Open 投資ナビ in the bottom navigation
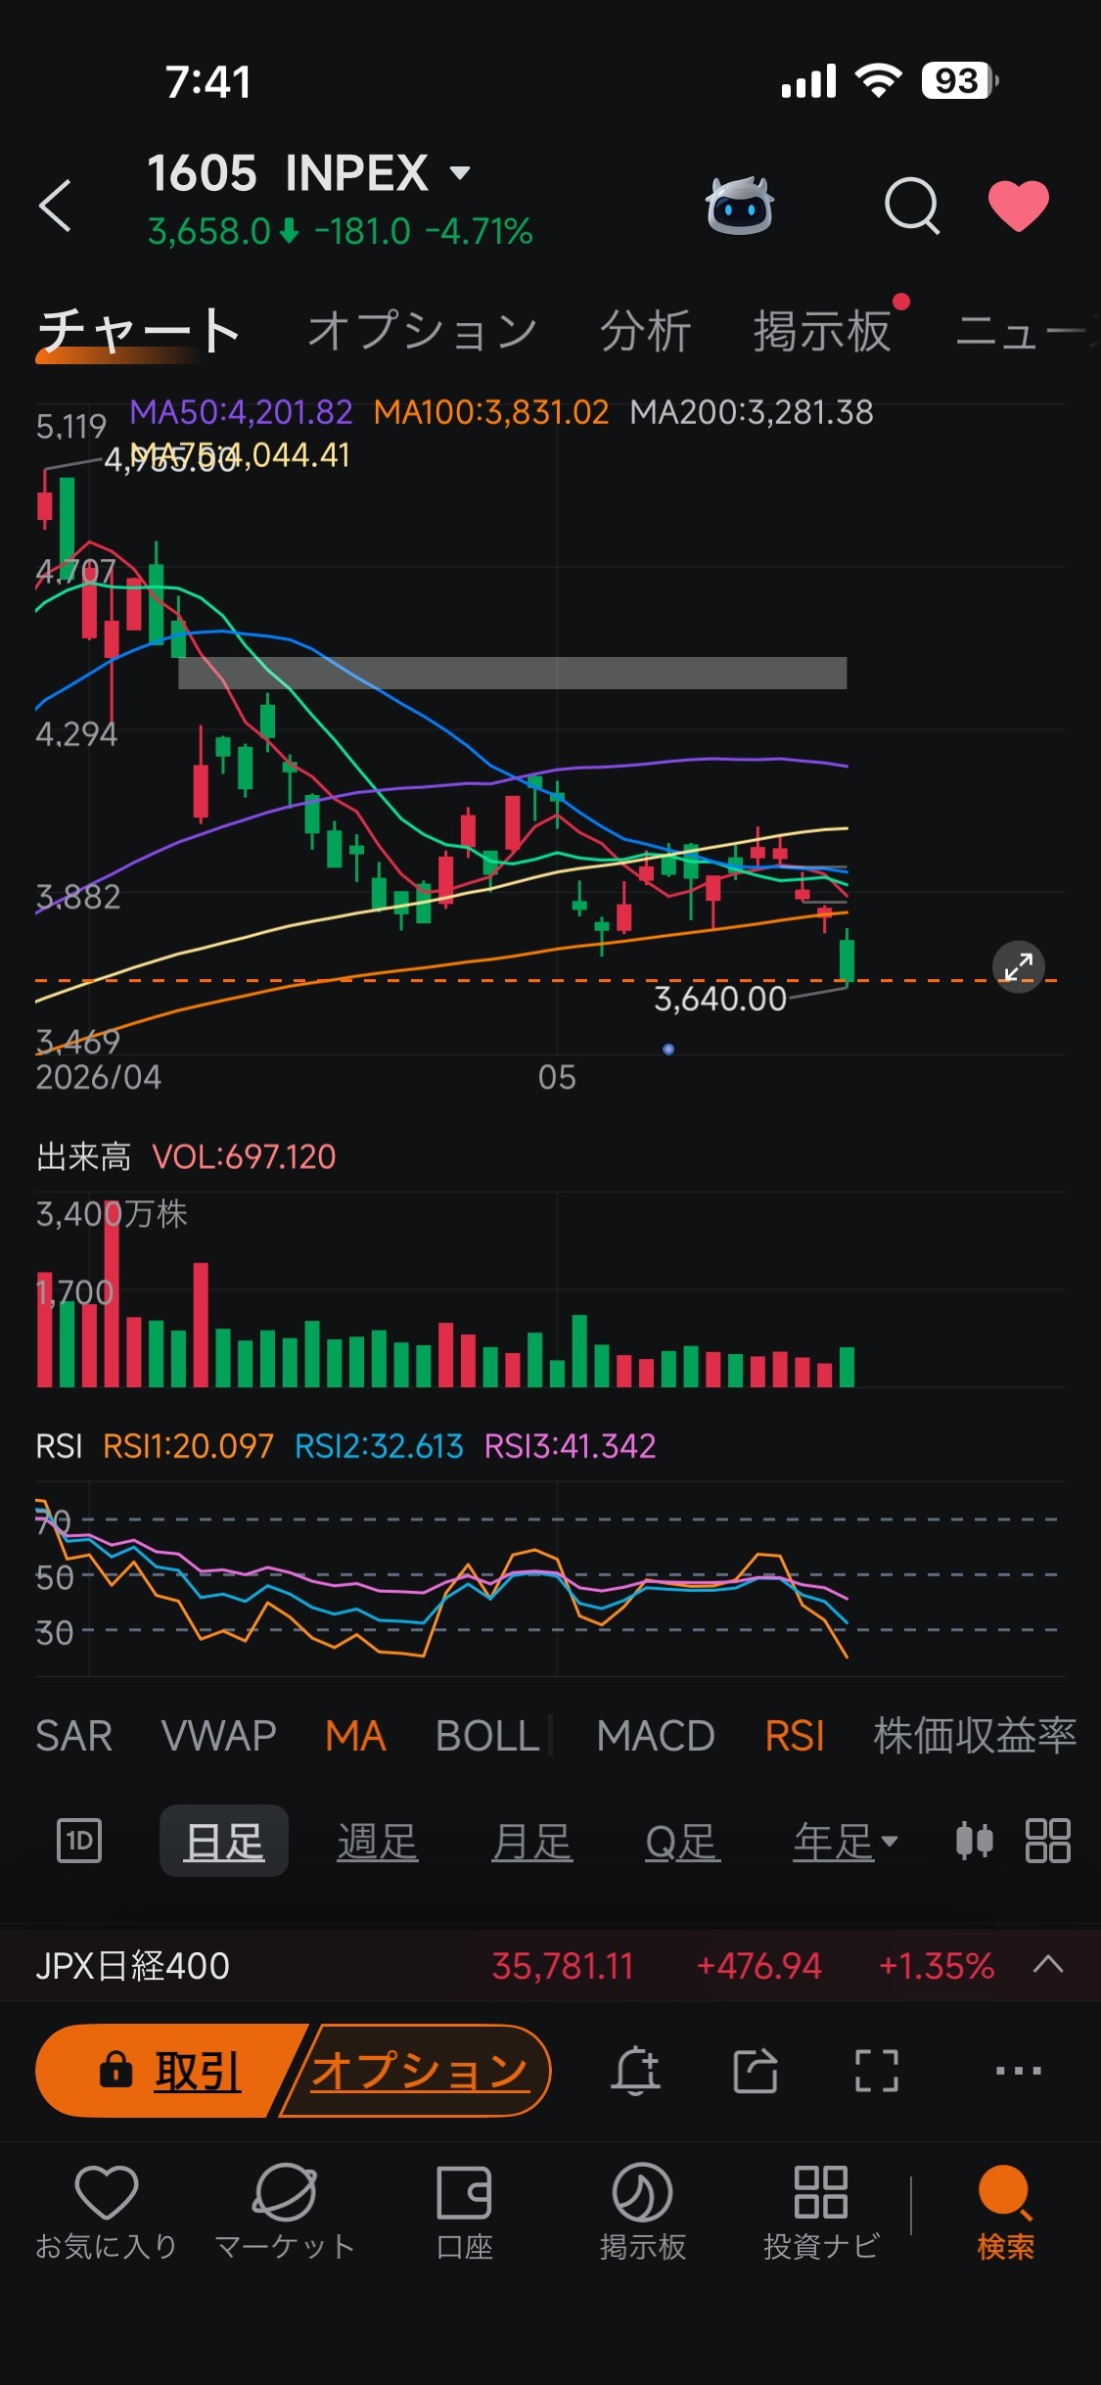The width and height of the screenshot is (1101, 2385). [821, 2212]
